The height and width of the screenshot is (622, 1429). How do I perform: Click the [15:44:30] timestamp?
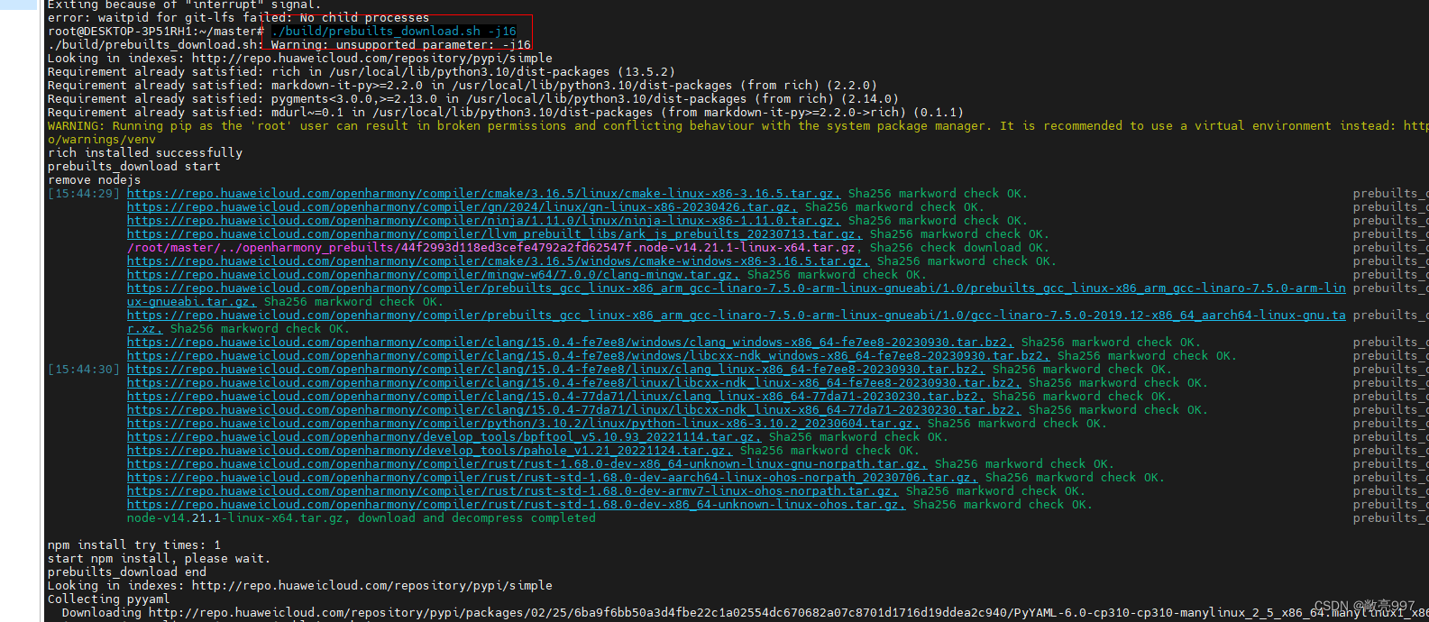(84, 370)
